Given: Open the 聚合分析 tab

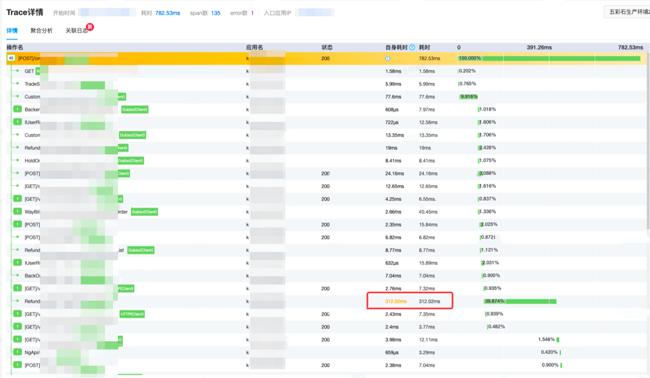Looking at the screenshot, I should pyautogui.click(x=42, y=31).
